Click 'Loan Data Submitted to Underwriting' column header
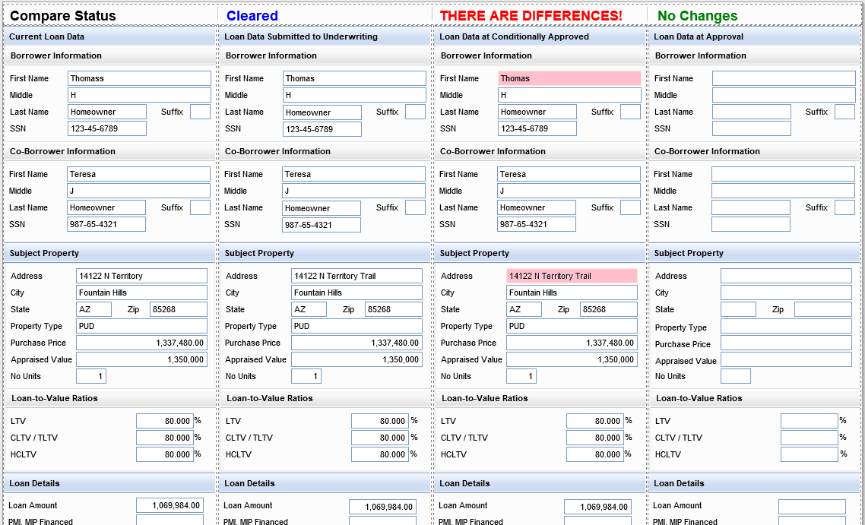 (x=301, y=36)
